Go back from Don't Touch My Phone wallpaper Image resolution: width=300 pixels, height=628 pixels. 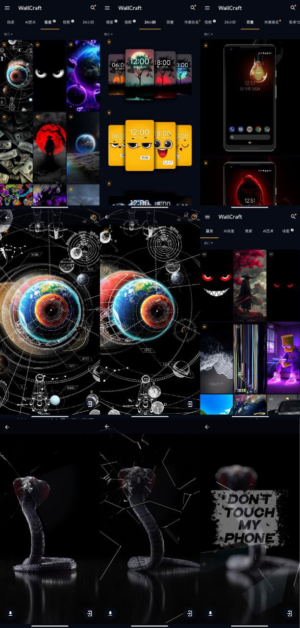click(207, 427)
